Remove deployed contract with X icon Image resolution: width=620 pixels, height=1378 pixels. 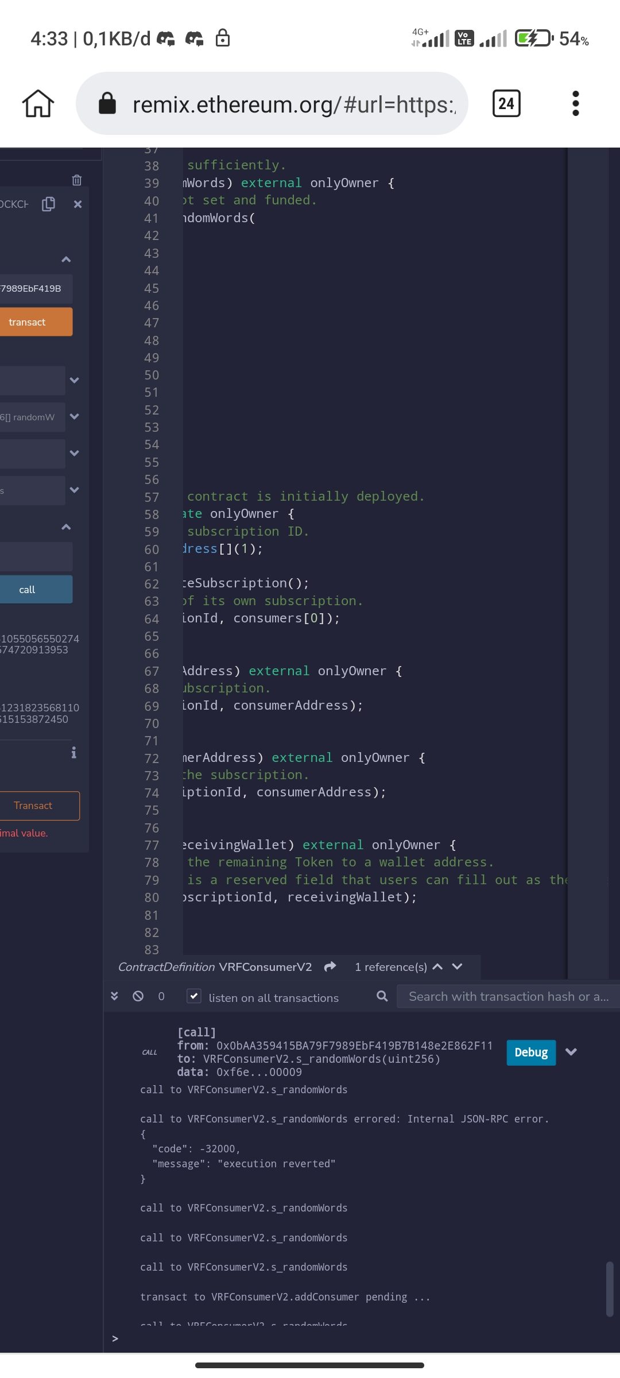tap(78, 204)
